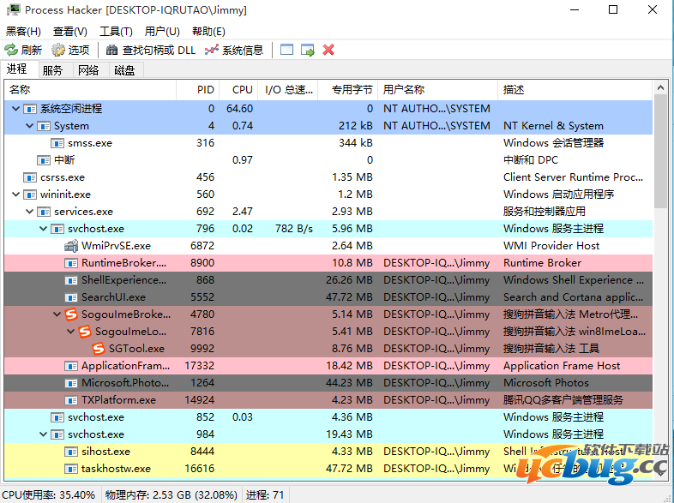Open Options (选项) gear icon

(58, 51)
